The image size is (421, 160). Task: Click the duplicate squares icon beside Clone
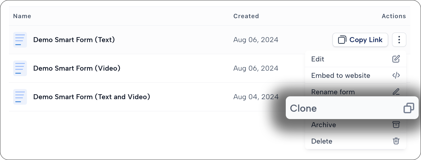pyautogui.click(x=409, y=108)
